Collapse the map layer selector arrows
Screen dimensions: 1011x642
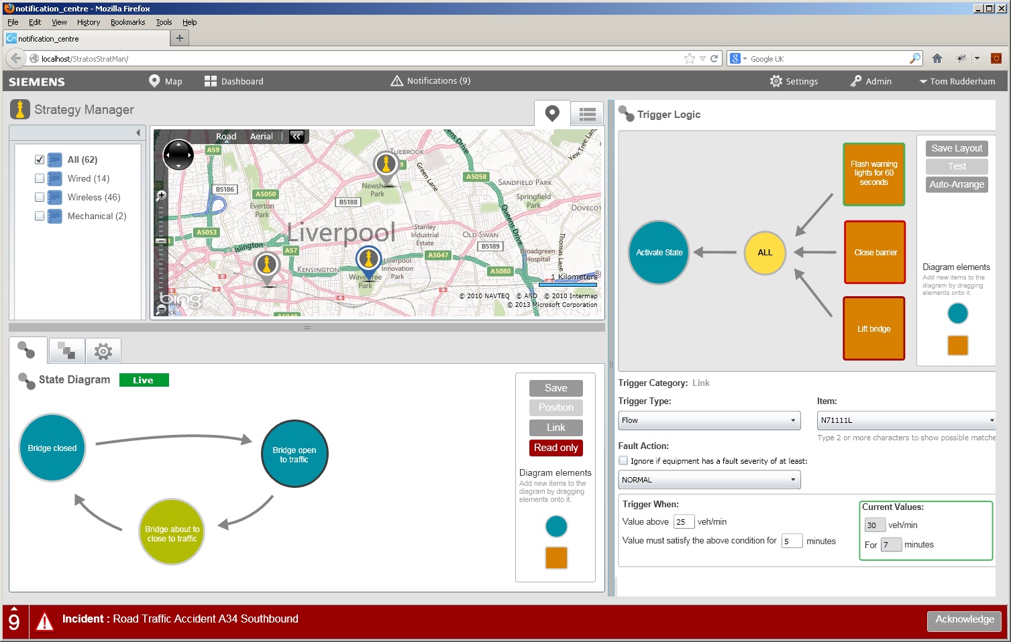coord(297,136)
